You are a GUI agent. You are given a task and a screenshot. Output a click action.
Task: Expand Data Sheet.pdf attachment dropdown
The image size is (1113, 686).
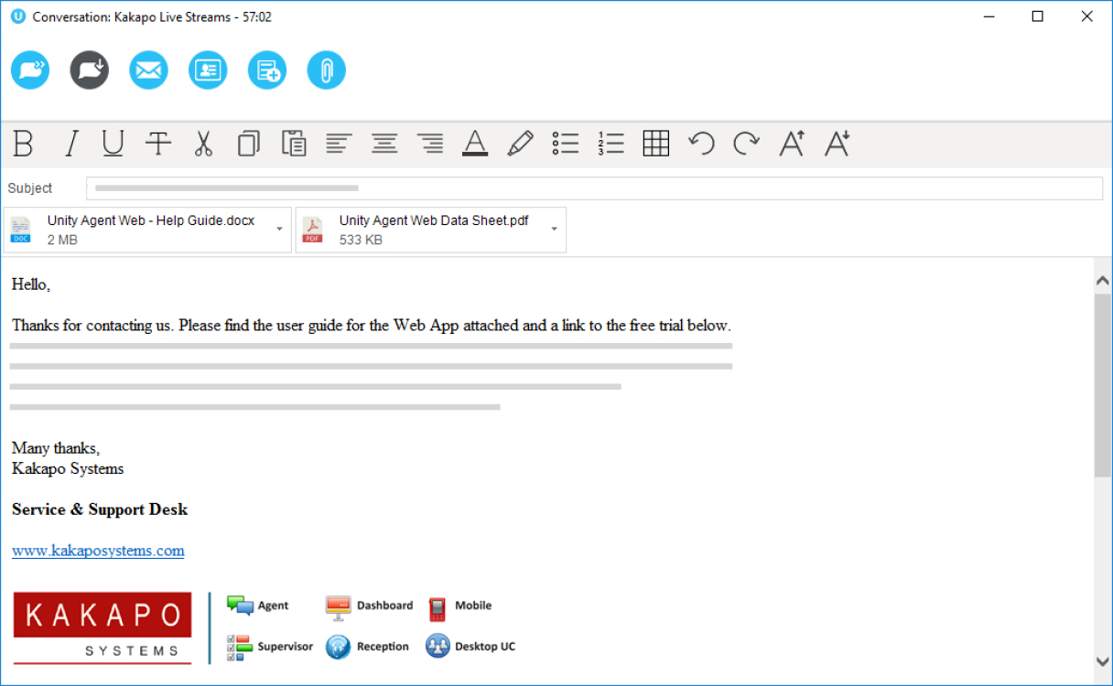click(554, 229)
